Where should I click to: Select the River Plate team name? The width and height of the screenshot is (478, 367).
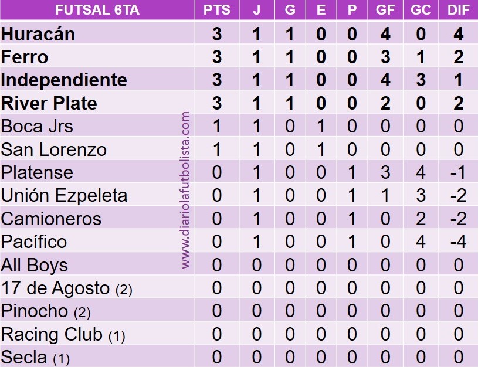pos(49,104)
